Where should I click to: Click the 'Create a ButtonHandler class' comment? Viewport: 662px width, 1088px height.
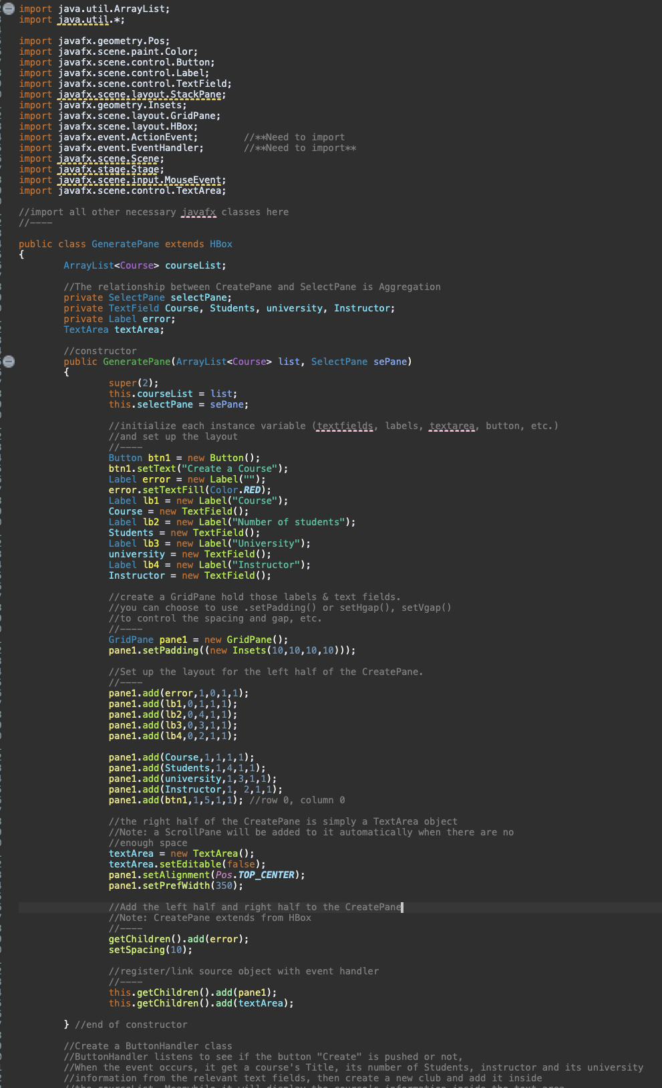point(148,1046)
